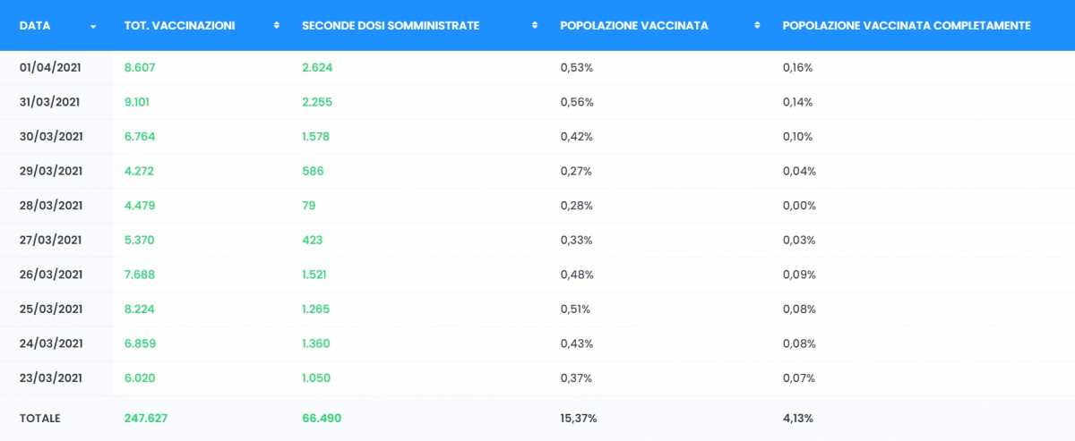Click the total percentage 4,13%
1075x441 pixels.
coord(798,419)
